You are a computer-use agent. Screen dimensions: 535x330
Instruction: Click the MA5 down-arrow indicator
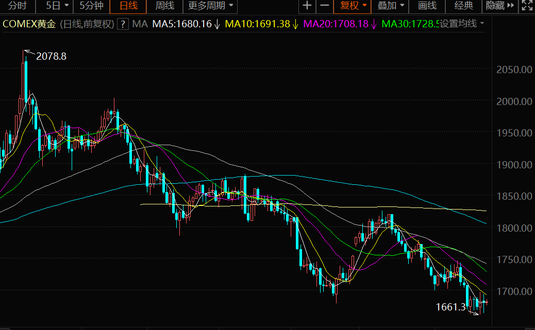coord(217,24)
